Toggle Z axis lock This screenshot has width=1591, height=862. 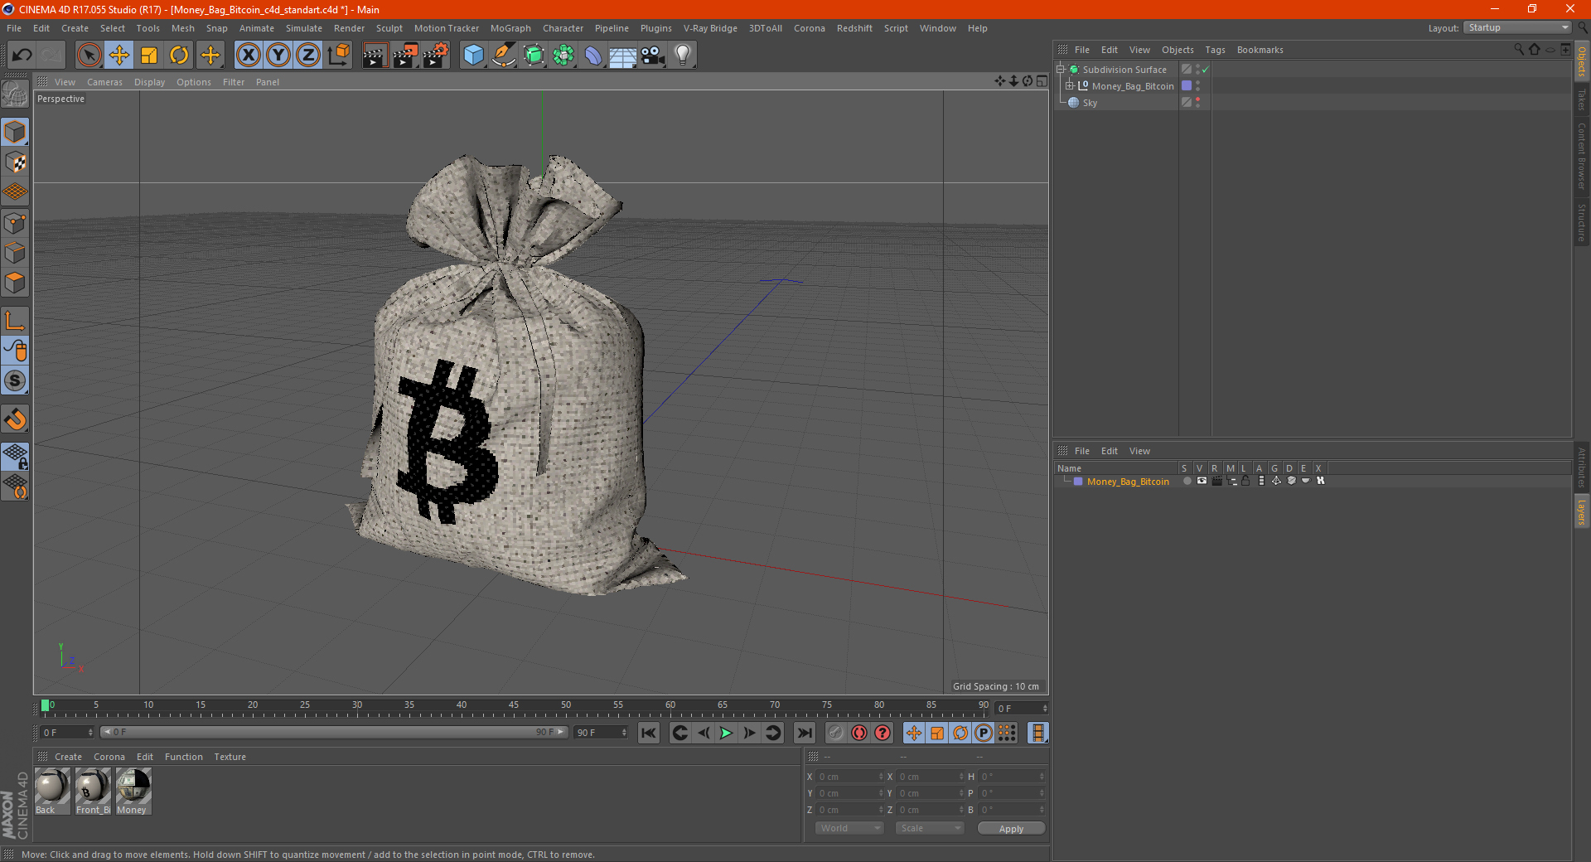pos(308,56)
